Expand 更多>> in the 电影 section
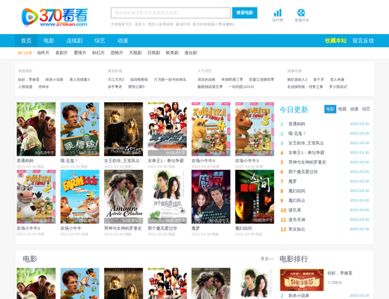The width and height of the screenshot is (389, 299). click(267, 259)
